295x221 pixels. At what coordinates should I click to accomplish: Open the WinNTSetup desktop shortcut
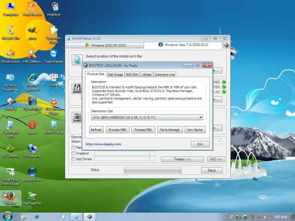[x=54, y=127]
